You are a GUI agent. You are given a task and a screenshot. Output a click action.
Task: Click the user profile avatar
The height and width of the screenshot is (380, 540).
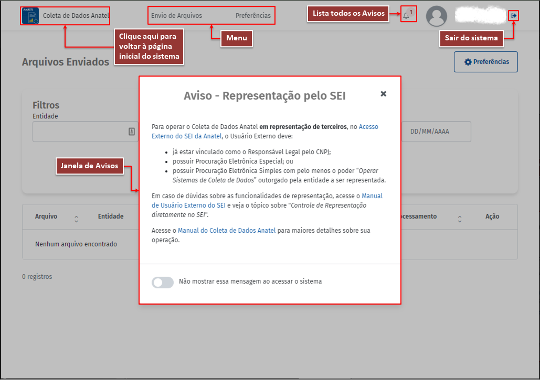click(x=437, y=16)
